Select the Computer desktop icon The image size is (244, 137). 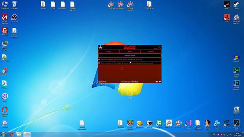pyautogui.click(x=5, y=5)
